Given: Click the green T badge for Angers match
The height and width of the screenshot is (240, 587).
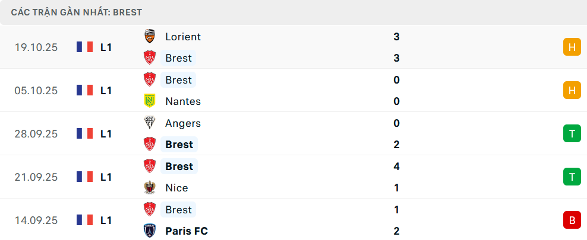Looking at the screenshot, I should (x=572, y=134).
